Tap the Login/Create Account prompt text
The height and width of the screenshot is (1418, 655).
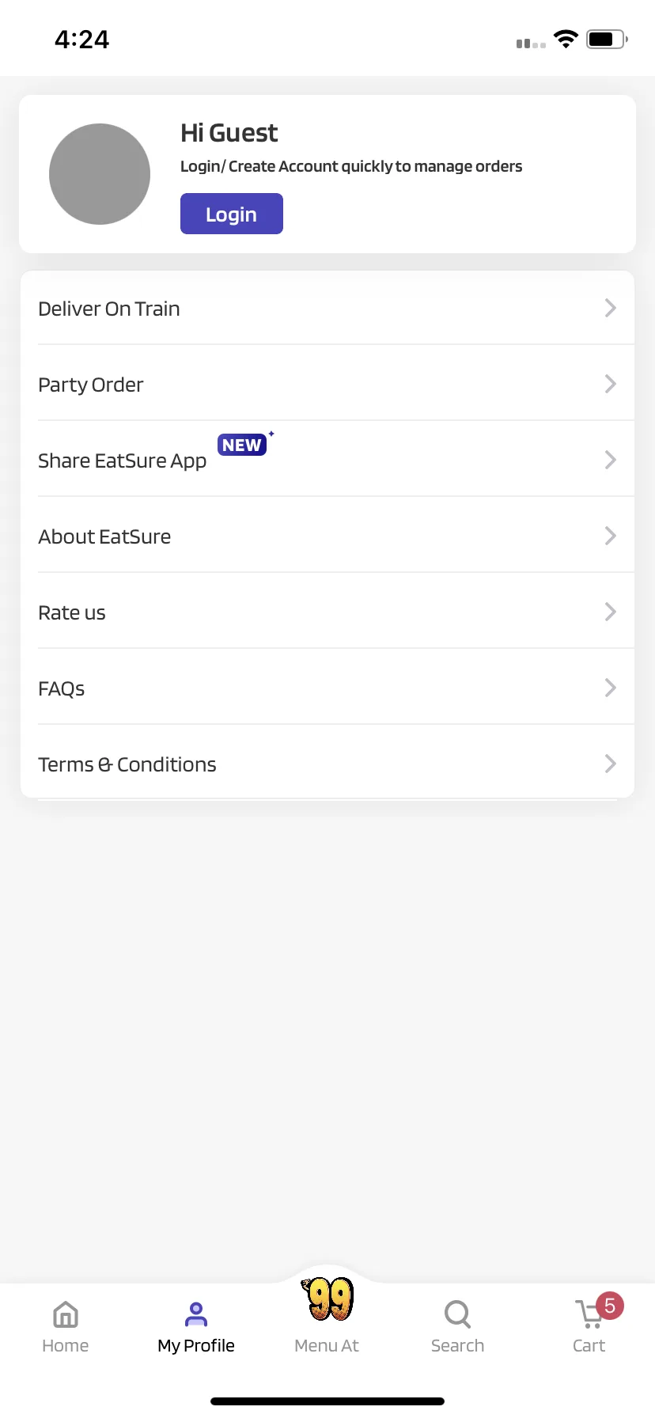click(x=351, y=166)
